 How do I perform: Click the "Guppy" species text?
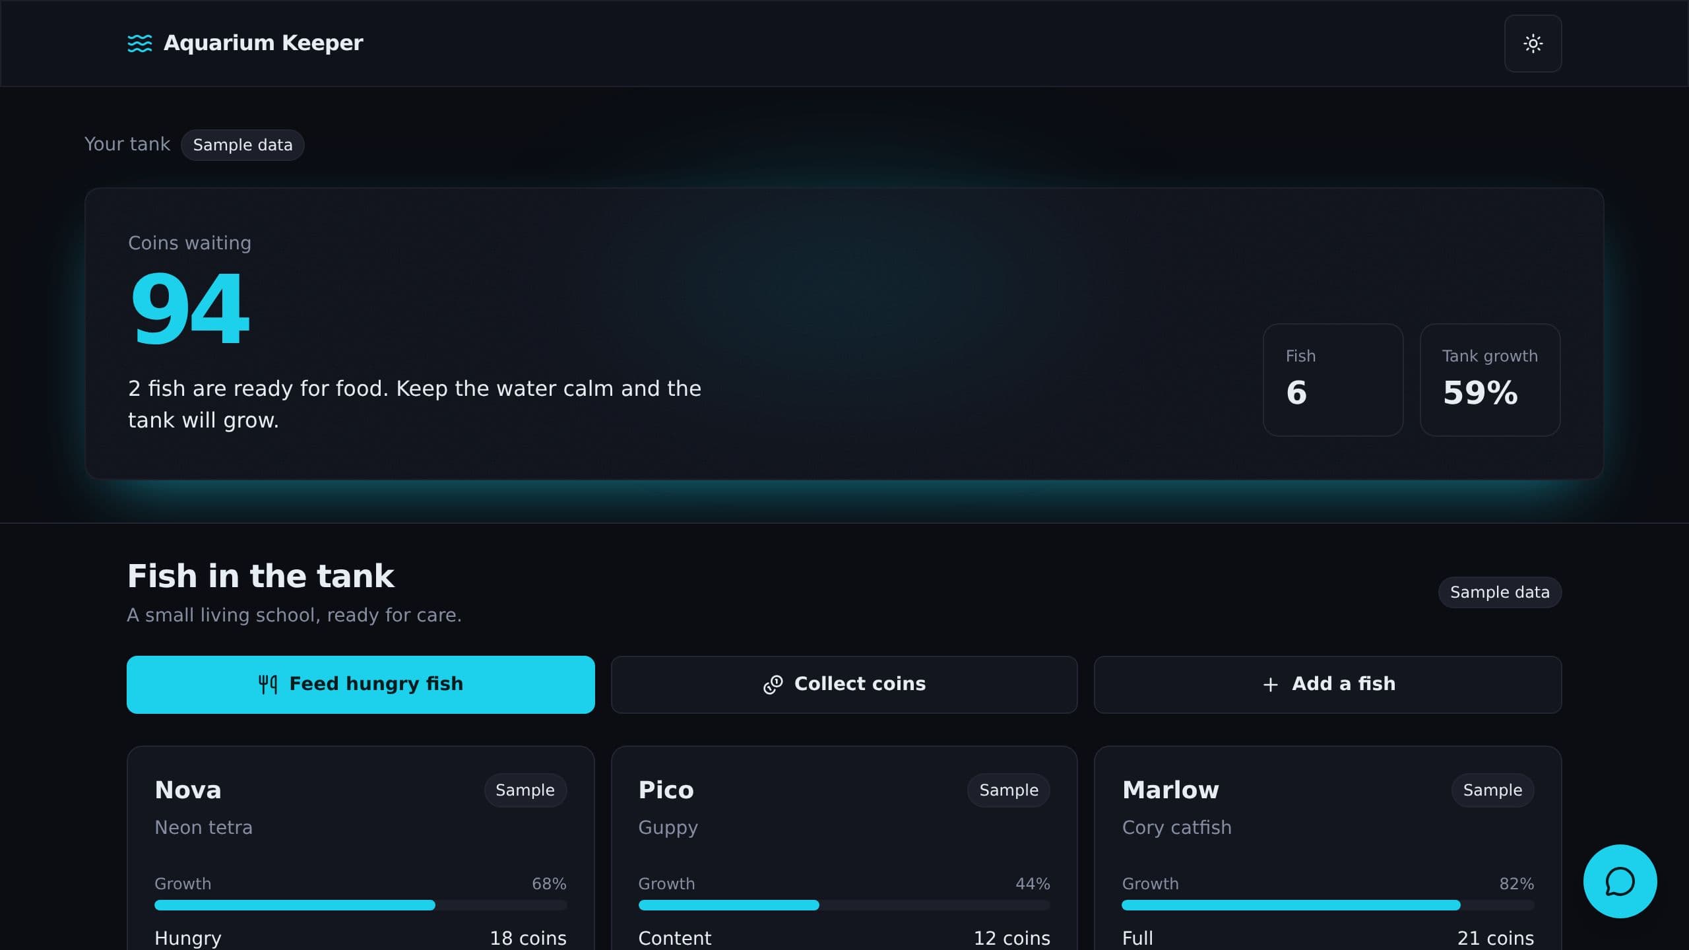tap(668, 828)
